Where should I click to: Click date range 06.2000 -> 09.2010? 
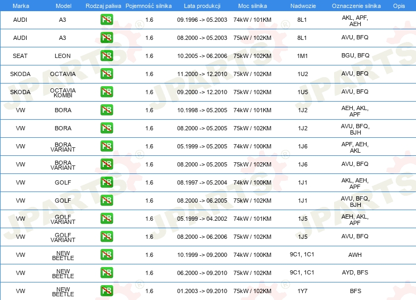point(202,273)
